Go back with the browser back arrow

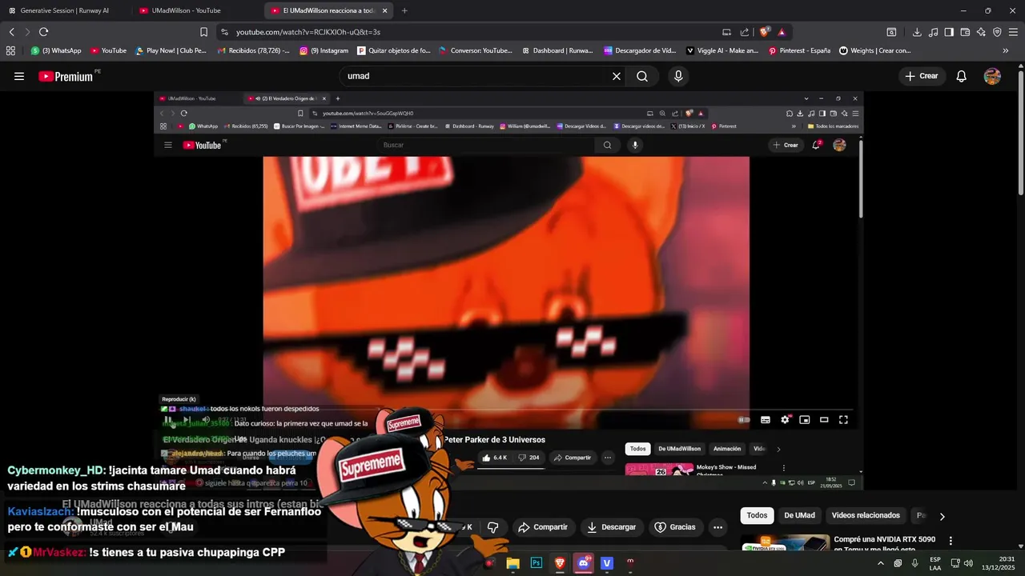(11, 32)
